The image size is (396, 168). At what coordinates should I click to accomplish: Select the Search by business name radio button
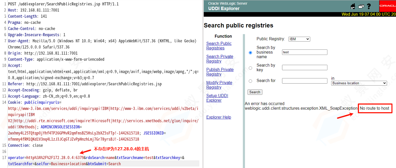pos(250,52)
